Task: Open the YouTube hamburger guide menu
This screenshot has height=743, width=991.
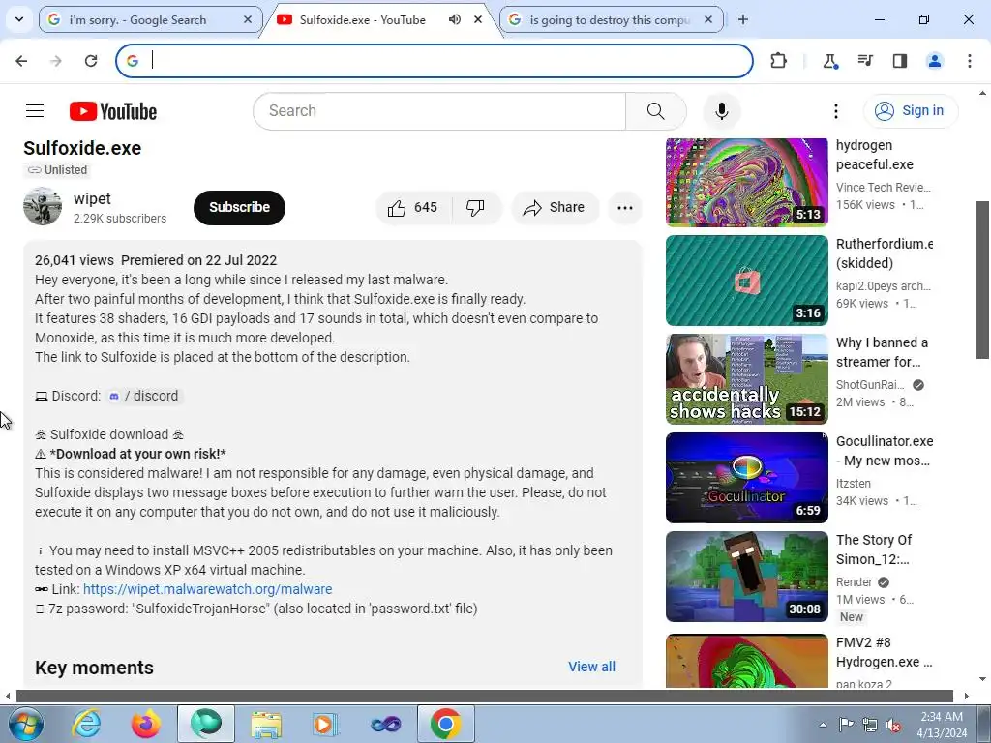Action: click(35, 111)
